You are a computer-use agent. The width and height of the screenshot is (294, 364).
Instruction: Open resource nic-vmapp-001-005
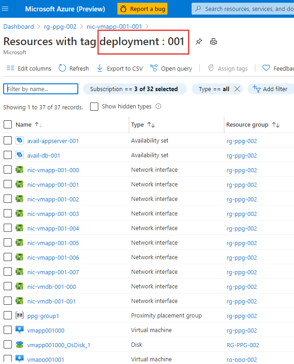[x=53, y=243]
